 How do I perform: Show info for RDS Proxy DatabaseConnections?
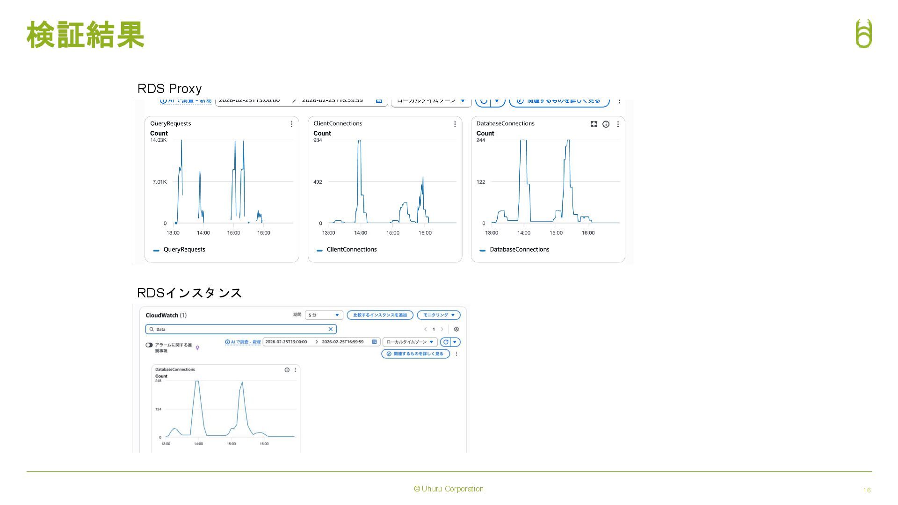[606, 124]
